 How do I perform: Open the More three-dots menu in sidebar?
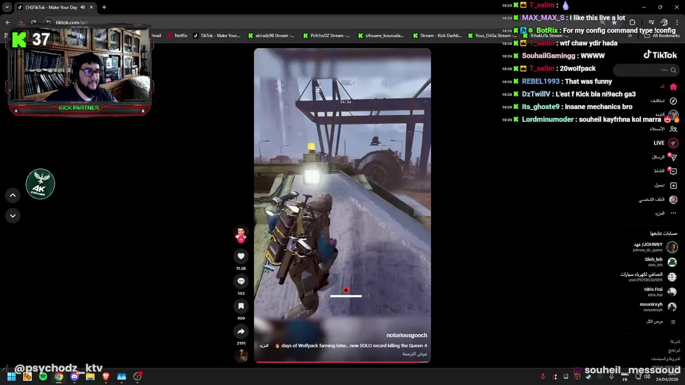coord(673,213)
